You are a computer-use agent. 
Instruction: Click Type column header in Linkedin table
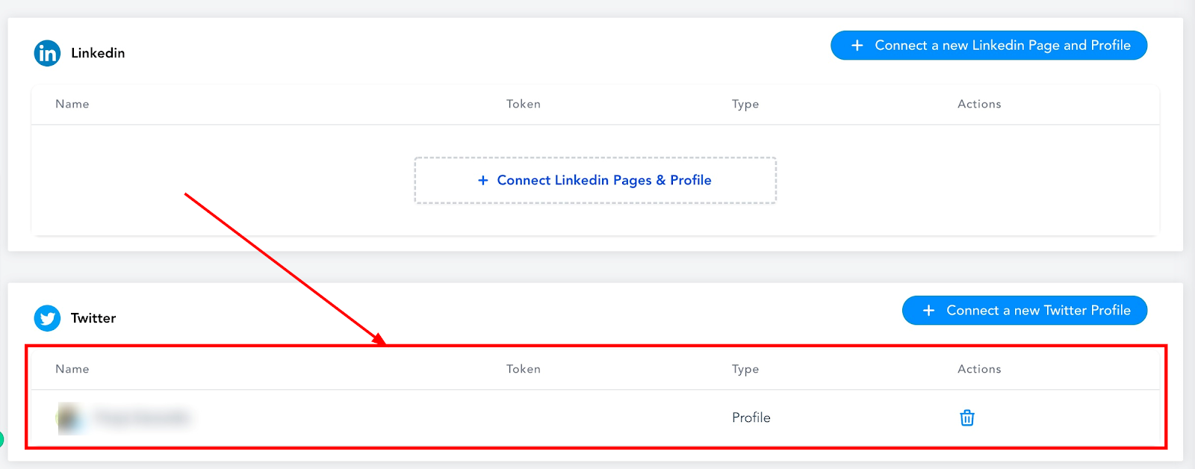point(745,105)
